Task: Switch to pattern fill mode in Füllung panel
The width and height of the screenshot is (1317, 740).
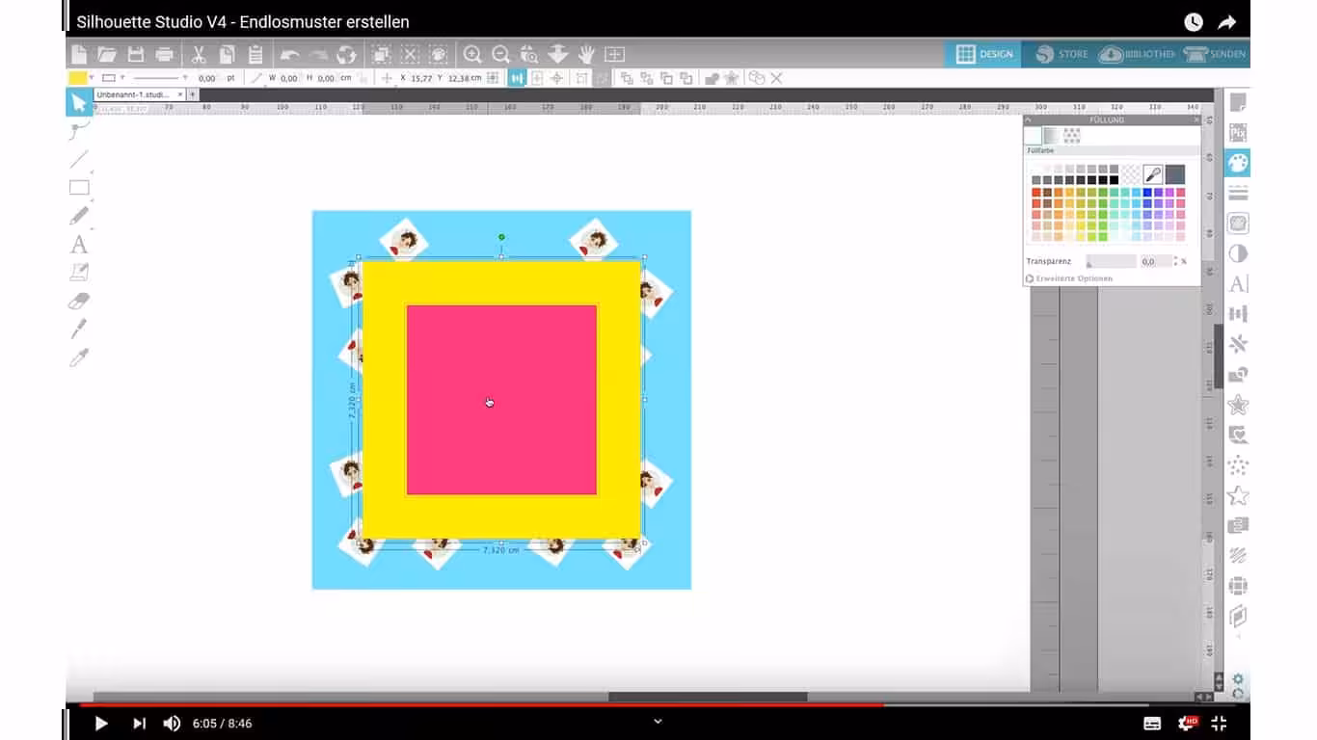Action: coord(1071,136)
